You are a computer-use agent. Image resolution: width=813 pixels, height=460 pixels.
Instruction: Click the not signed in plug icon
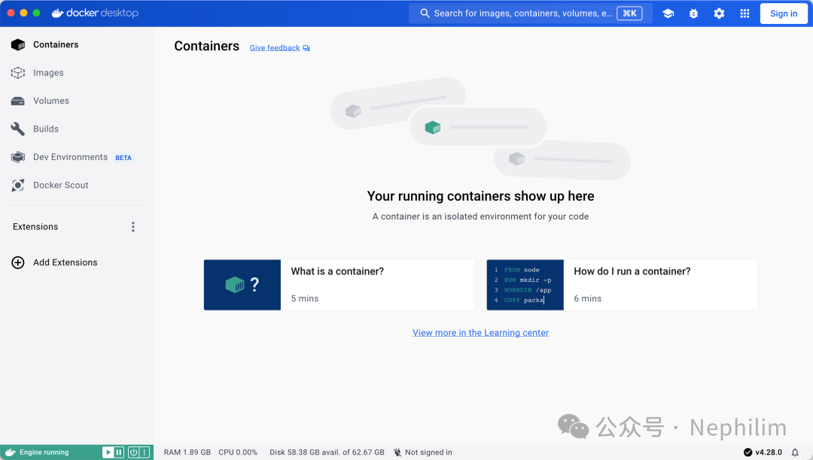pyautogui.click(x=397, y=452)
